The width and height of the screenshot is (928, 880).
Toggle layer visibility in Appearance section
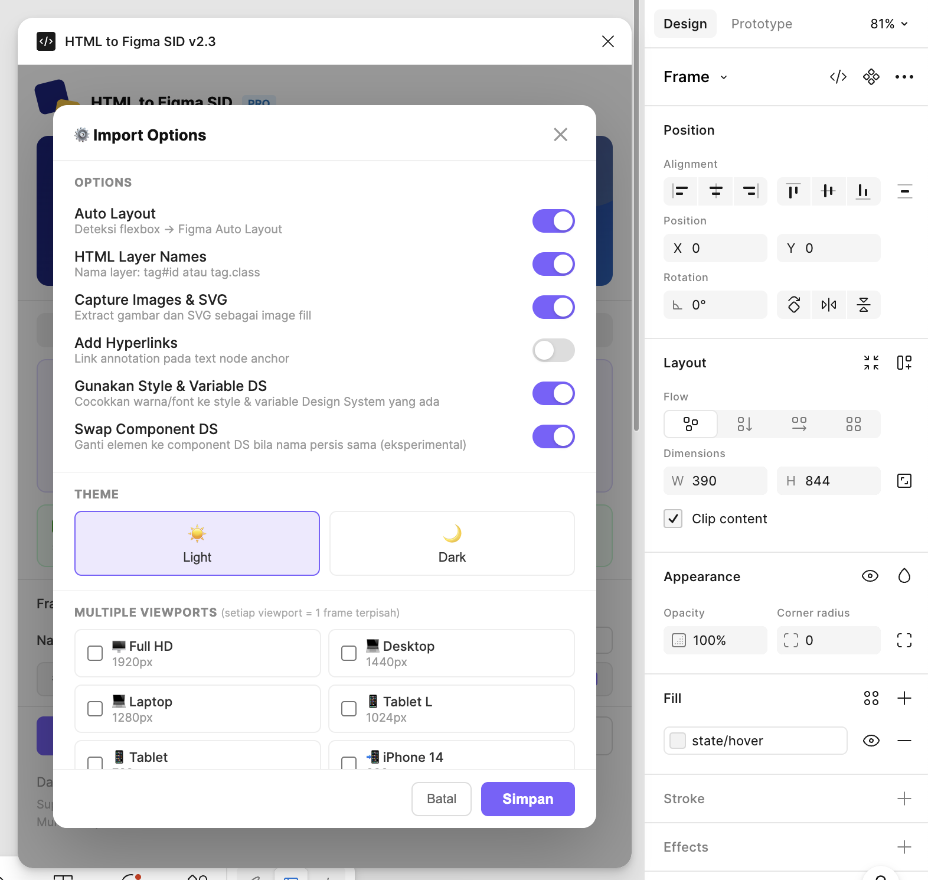[870, 576]
